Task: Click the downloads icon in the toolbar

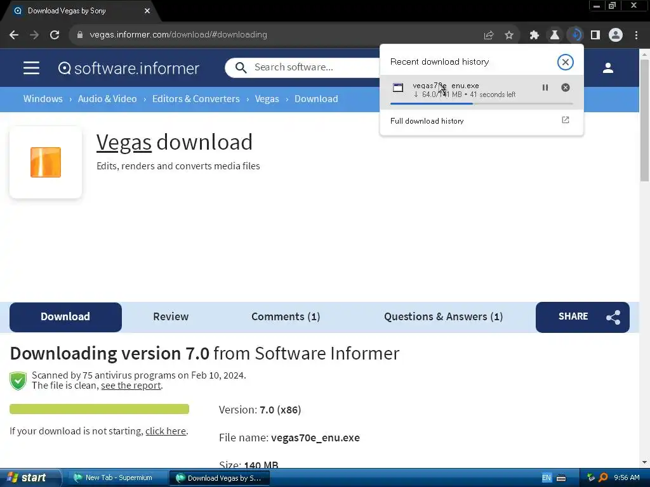Action: [575, 35]
